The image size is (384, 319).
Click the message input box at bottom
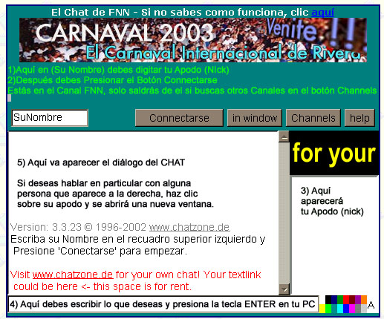(163, 304)
